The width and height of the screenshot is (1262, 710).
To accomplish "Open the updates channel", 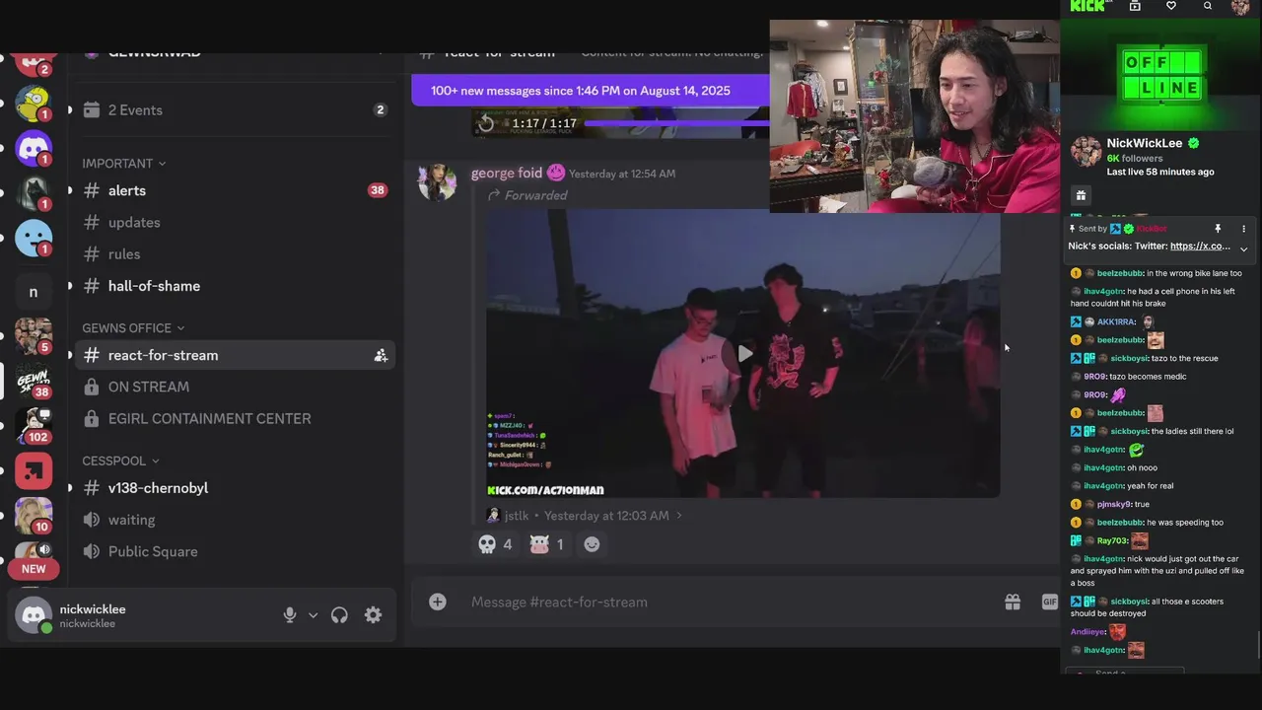I will (x=236, y=223).
